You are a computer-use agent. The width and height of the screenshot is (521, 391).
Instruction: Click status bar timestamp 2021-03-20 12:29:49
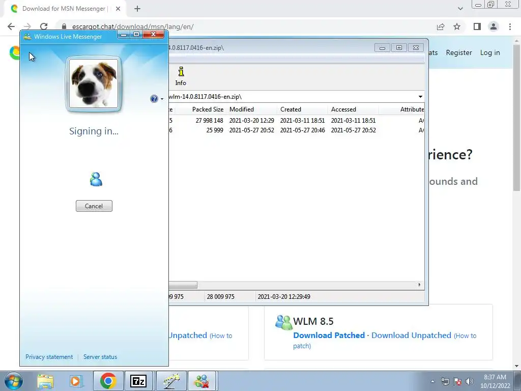(x=284, y=297)
